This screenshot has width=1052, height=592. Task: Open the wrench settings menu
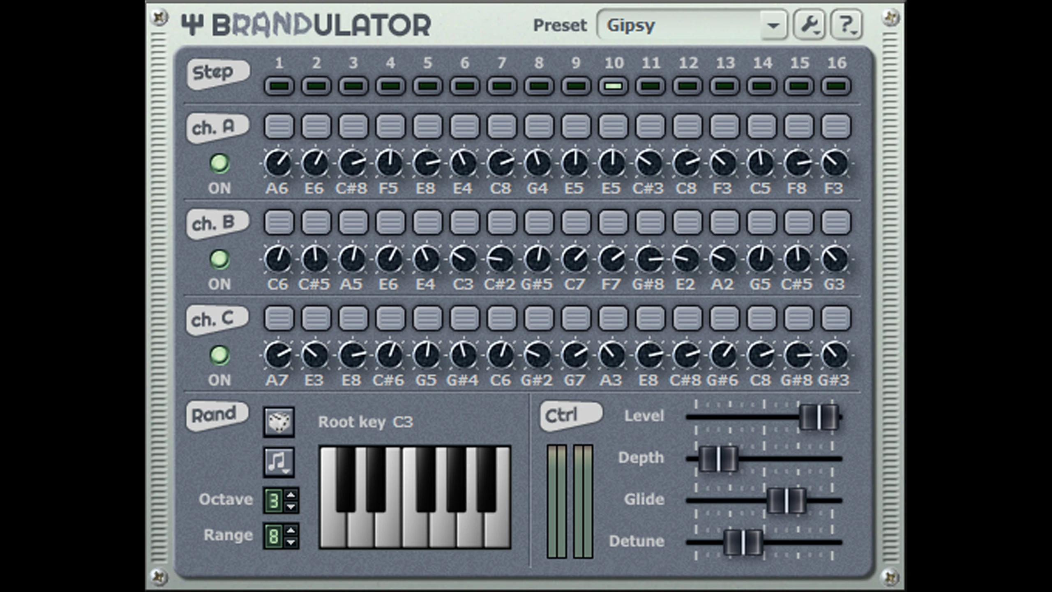(x=809, y=25)
